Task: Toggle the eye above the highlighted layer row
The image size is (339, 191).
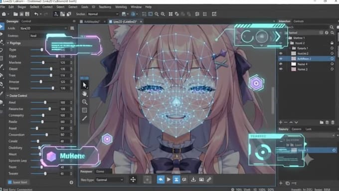Action: (x=281, y=53)
